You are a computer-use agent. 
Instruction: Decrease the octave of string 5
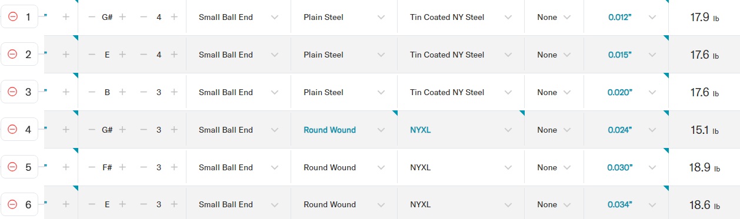(144, 167)
